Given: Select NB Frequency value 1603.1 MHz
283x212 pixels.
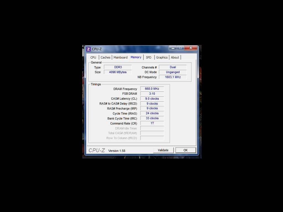Looking at the screenshot, I should point(173,77).
